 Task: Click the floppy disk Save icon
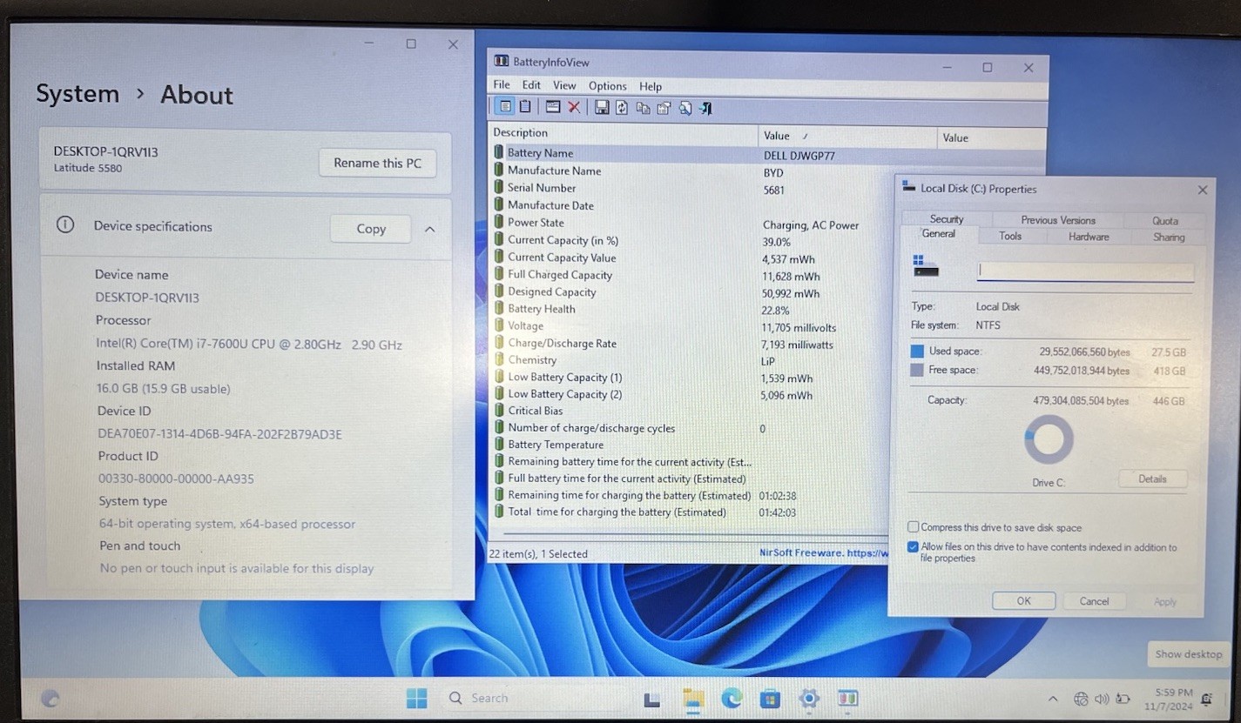click(602, 108)
